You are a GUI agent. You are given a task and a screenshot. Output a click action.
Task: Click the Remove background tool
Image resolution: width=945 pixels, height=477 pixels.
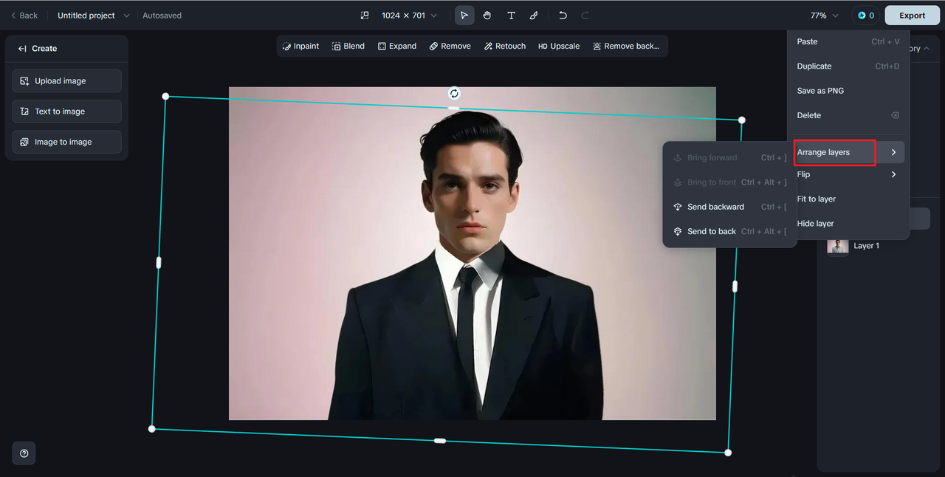click(626, 46)
